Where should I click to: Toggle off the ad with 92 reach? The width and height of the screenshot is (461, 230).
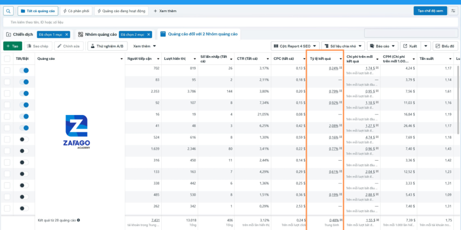[x=24, y=105]
